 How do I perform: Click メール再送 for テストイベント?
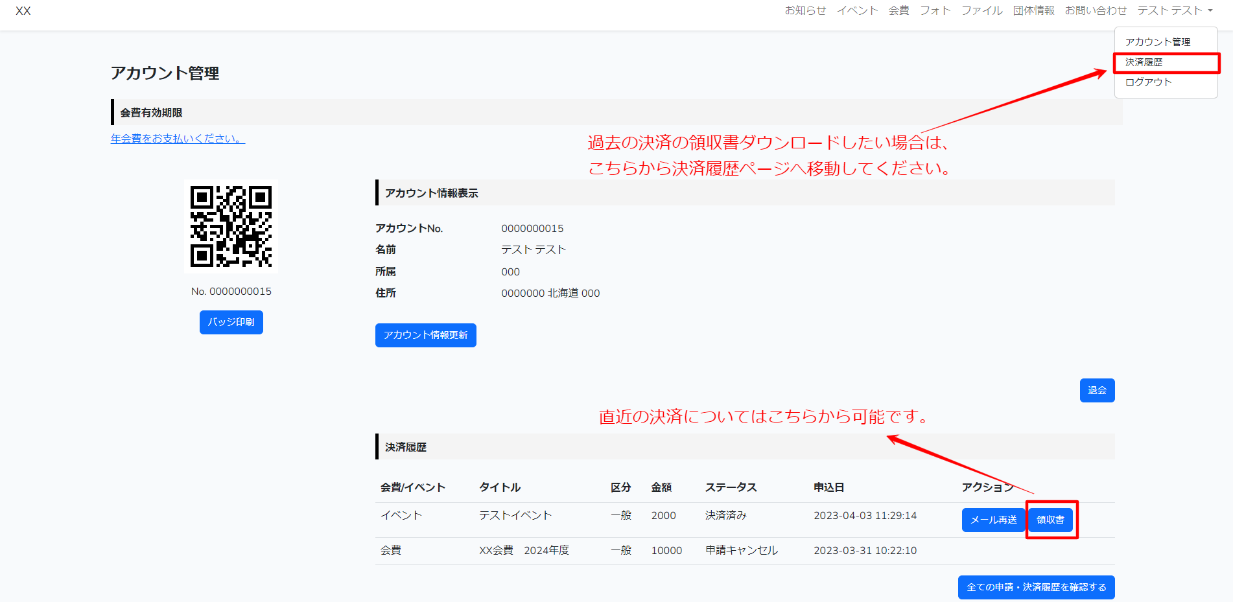993,520
